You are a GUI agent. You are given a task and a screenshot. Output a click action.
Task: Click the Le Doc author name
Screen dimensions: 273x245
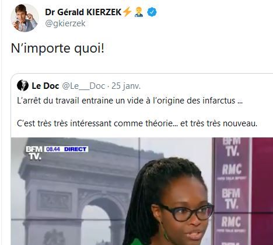tap(45, 86)
